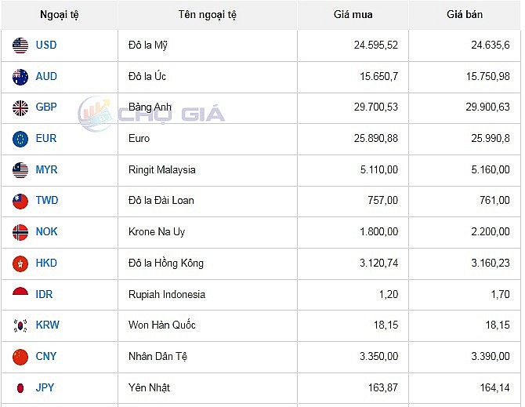Click the Norwegian flag icon
Viewport: 525px width, 407px height.
coord(20,232)
